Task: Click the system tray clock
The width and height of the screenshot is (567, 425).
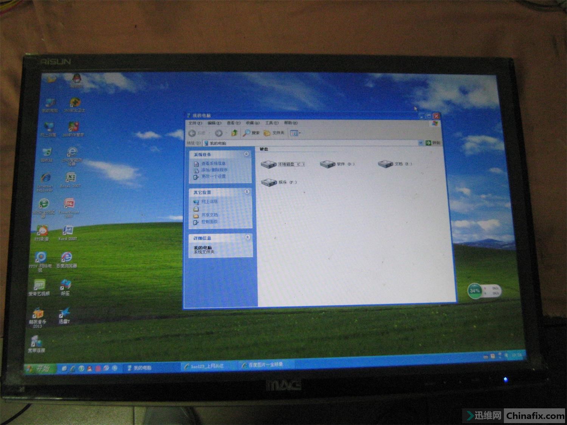Action: tap(516, 355)
